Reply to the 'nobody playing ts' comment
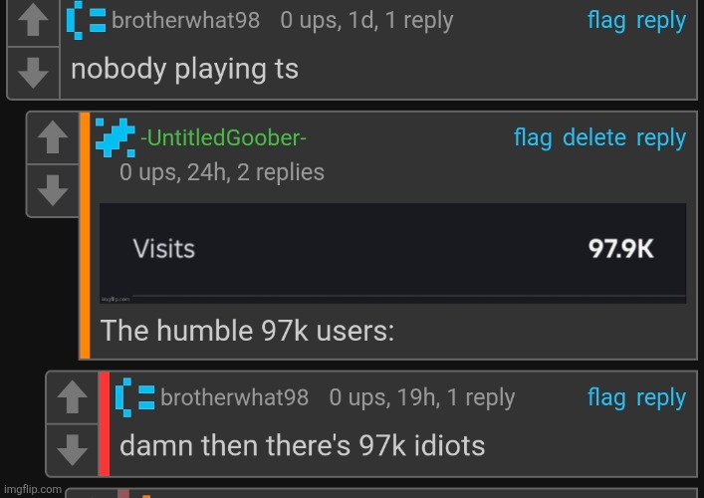This screenshot has width=704, height=498. 661,21
